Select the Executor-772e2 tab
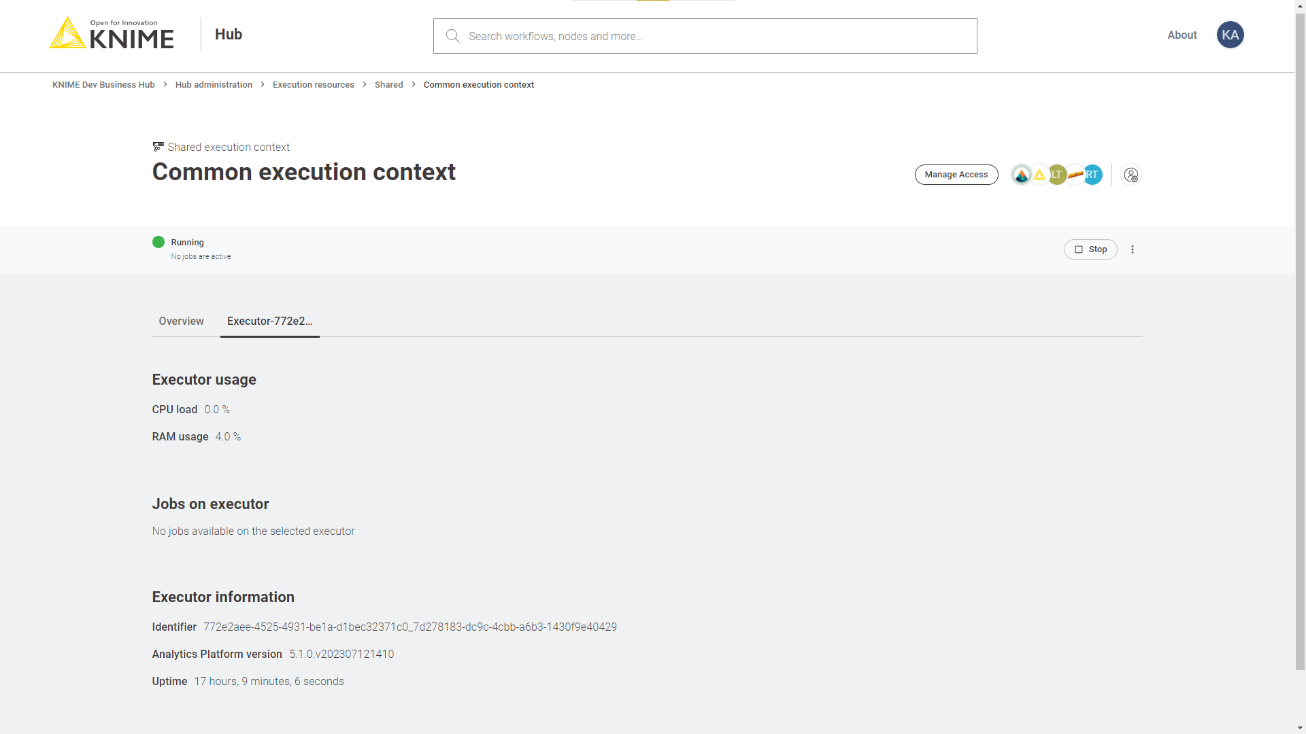 pos(270,321)
